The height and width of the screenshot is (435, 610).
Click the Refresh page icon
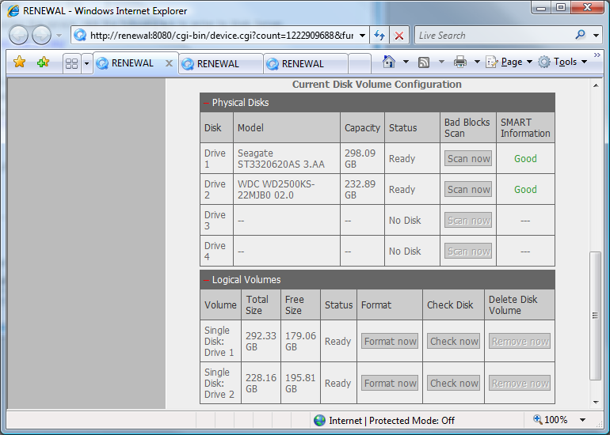(x=379, y=36)
